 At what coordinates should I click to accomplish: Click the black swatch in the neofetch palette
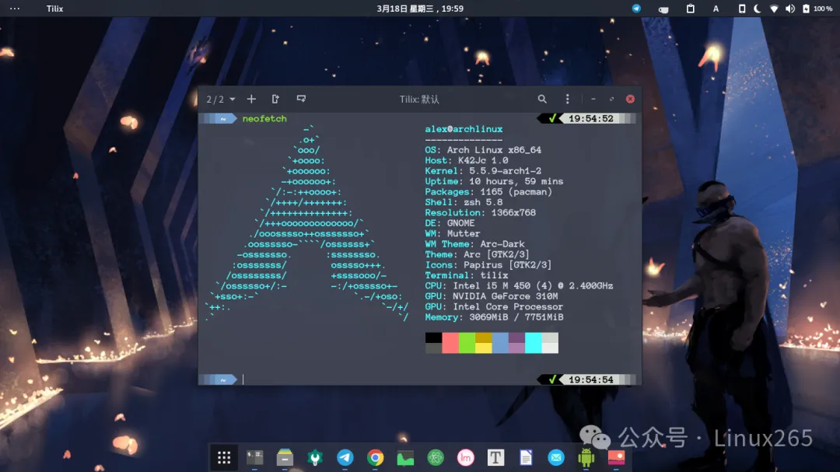pyautogui.click(x=433, y=337)
